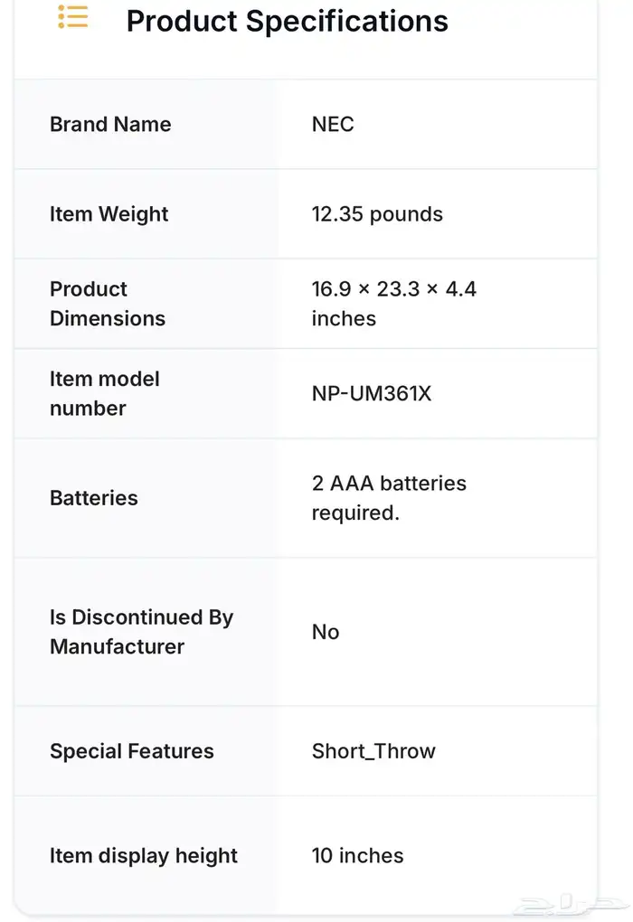Click the Brand Name label
This screenshot has height=922, width=633.
pos(110,124)
